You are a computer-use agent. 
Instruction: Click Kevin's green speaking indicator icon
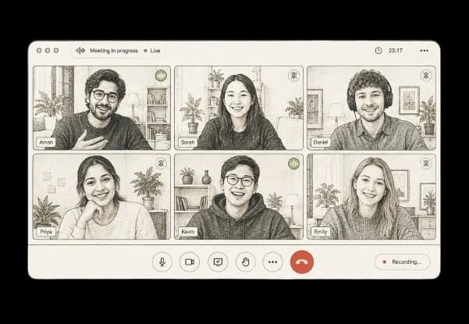tap(293, 163)
